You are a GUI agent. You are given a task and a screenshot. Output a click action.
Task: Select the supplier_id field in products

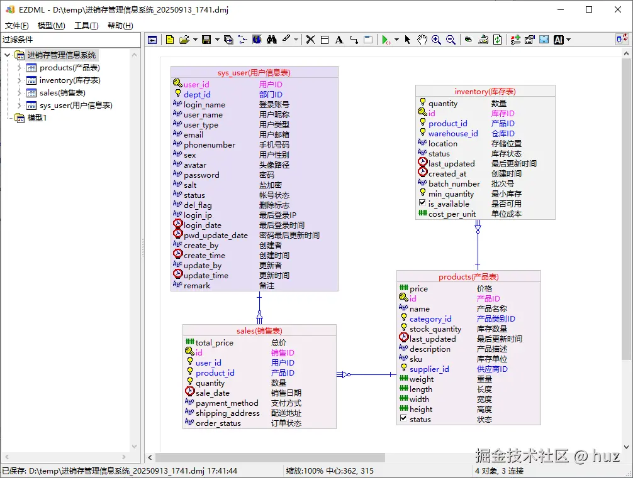pos(469,369)
